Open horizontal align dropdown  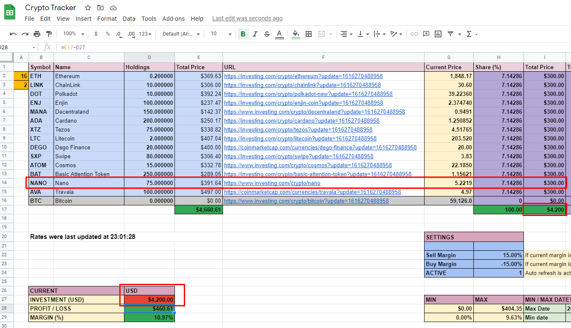346,34
